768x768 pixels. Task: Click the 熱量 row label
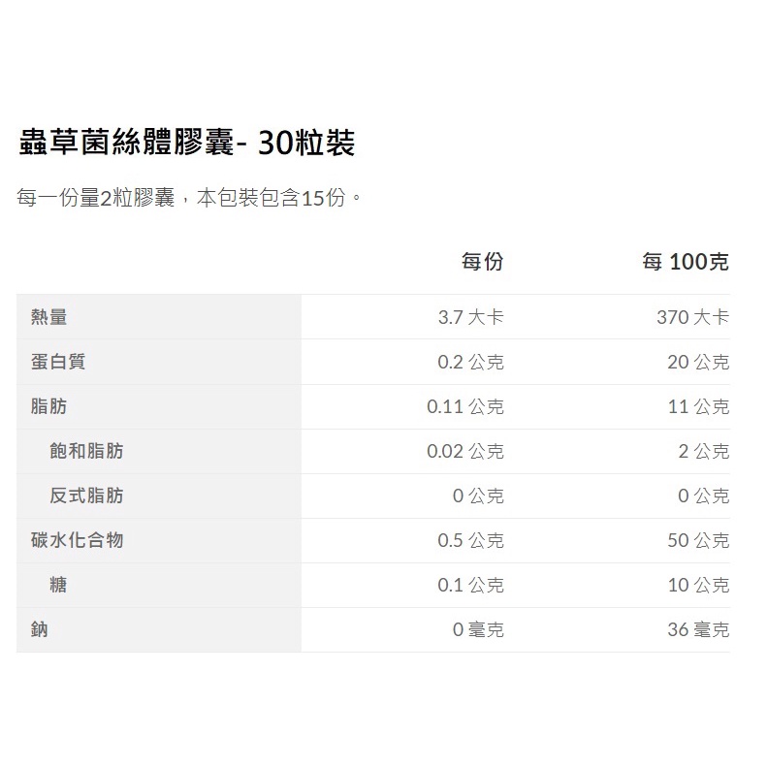(49, 317)
